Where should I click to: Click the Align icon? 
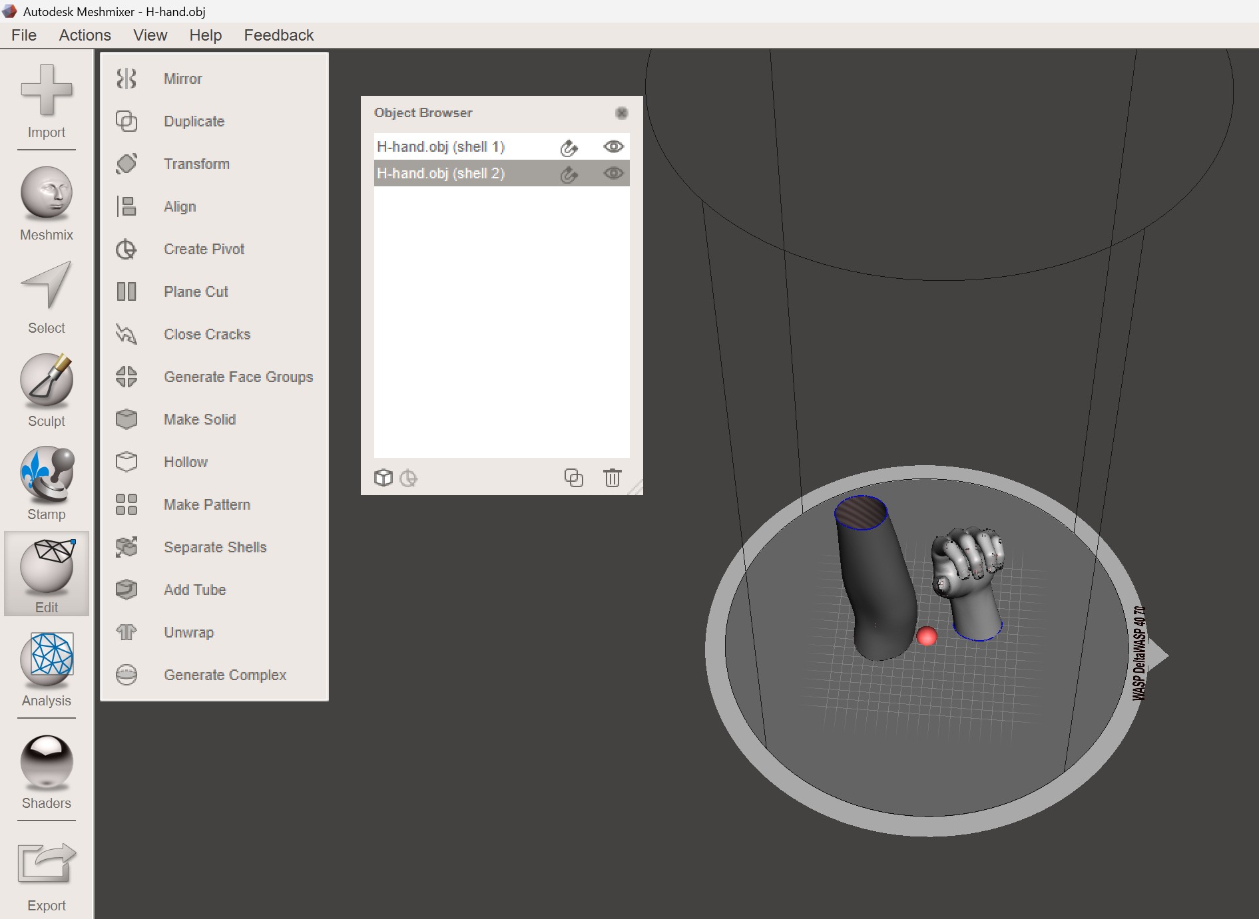(x=126, y=206)
